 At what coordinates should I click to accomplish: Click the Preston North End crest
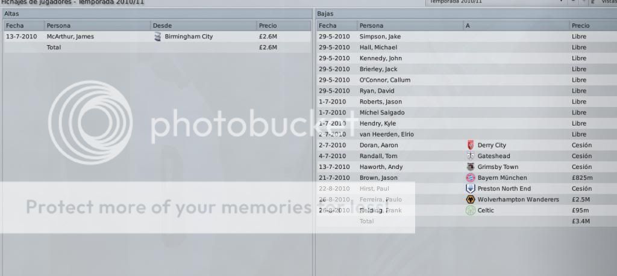[x=470, y=188]
